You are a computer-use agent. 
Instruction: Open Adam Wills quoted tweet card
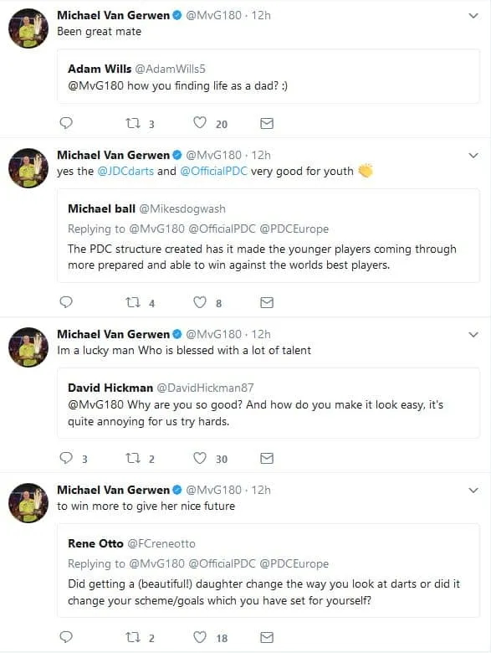tap(269, 77)
